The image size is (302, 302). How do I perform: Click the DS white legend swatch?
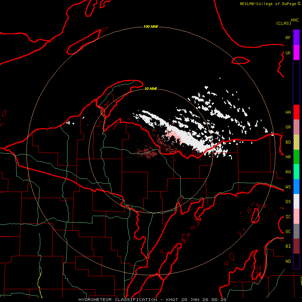click(x=296, y=201)
